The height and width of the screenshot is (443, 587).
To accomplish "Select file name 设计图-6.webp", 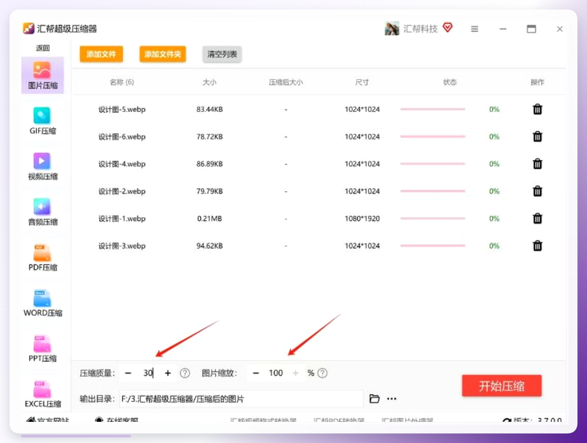I will click(122, 137).
